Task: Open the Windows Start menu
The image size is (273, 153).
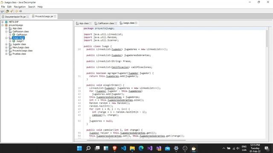Action: click(79, 148)
